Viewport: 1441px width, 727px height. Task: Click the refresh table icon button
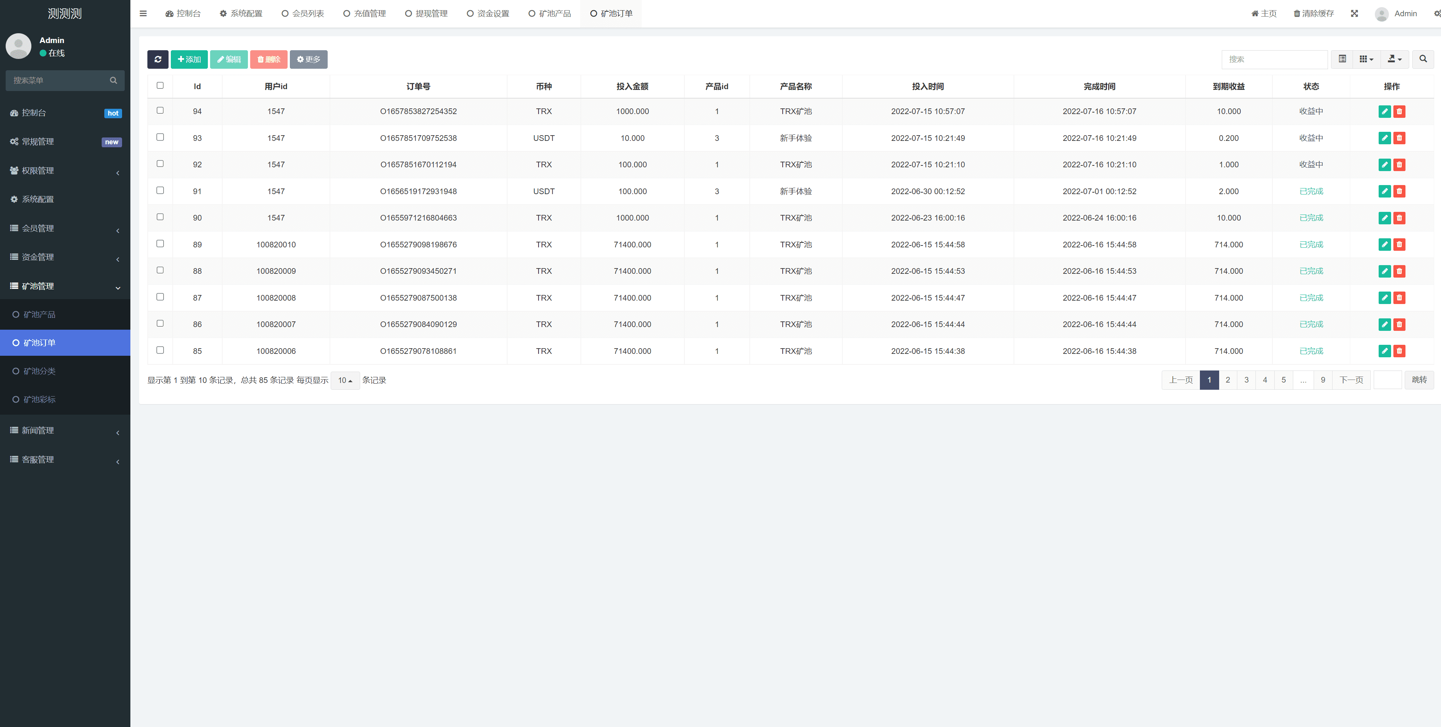coord(158,59)
